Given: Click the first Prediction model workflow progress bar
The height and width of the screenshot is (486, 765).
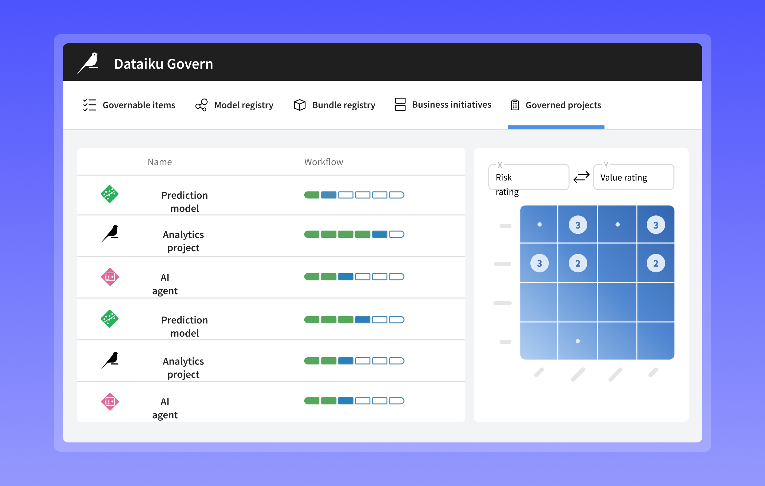Looking at the screenshot, I should [354, 195].
